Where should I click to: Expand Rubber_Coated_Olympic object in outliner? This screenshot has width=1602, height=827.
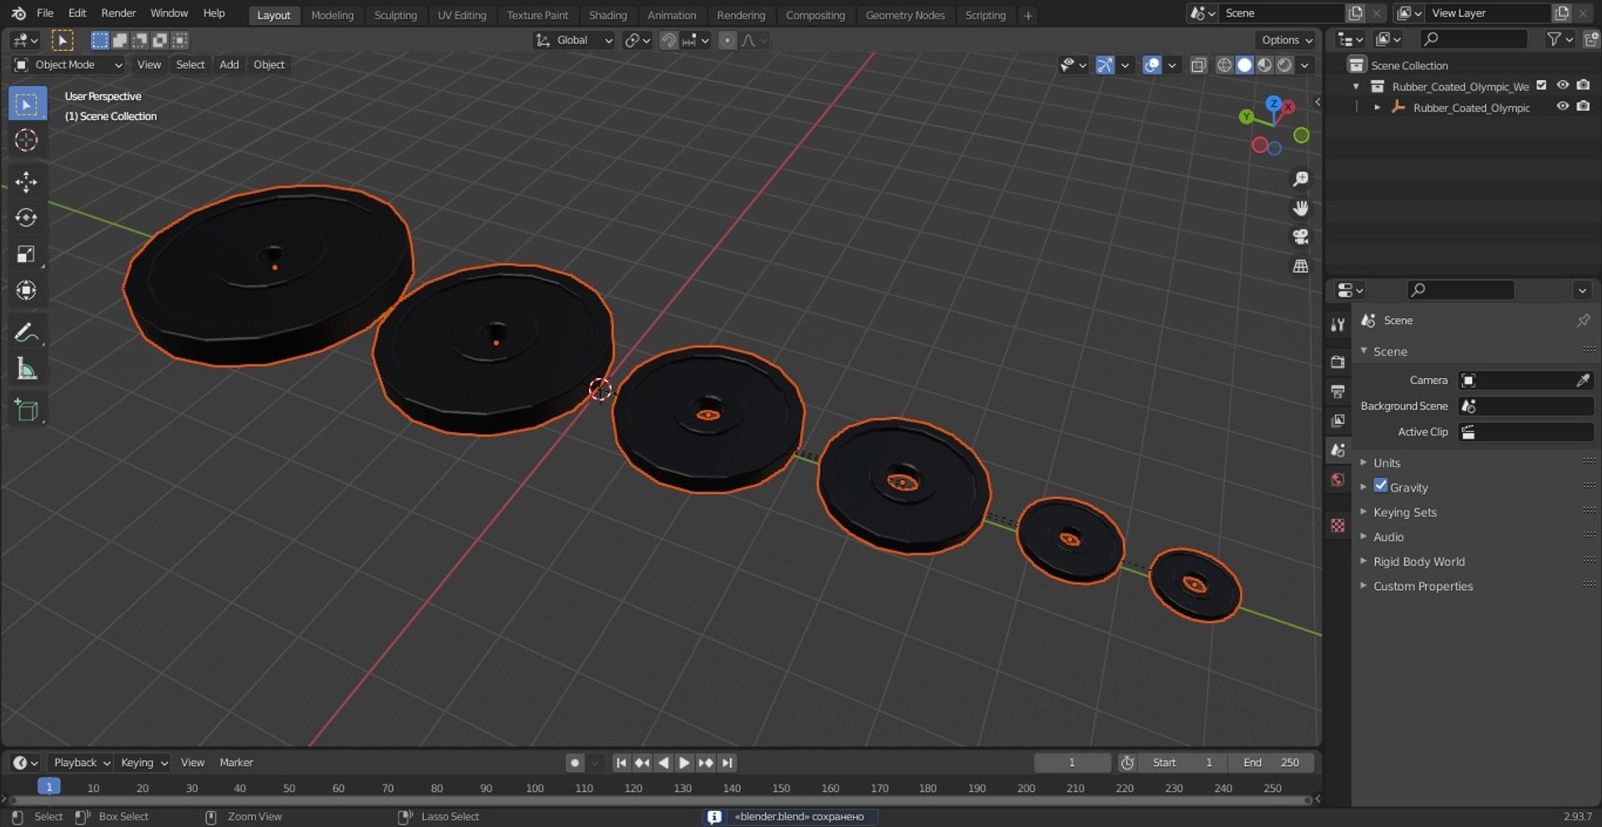pos(1377,108)
